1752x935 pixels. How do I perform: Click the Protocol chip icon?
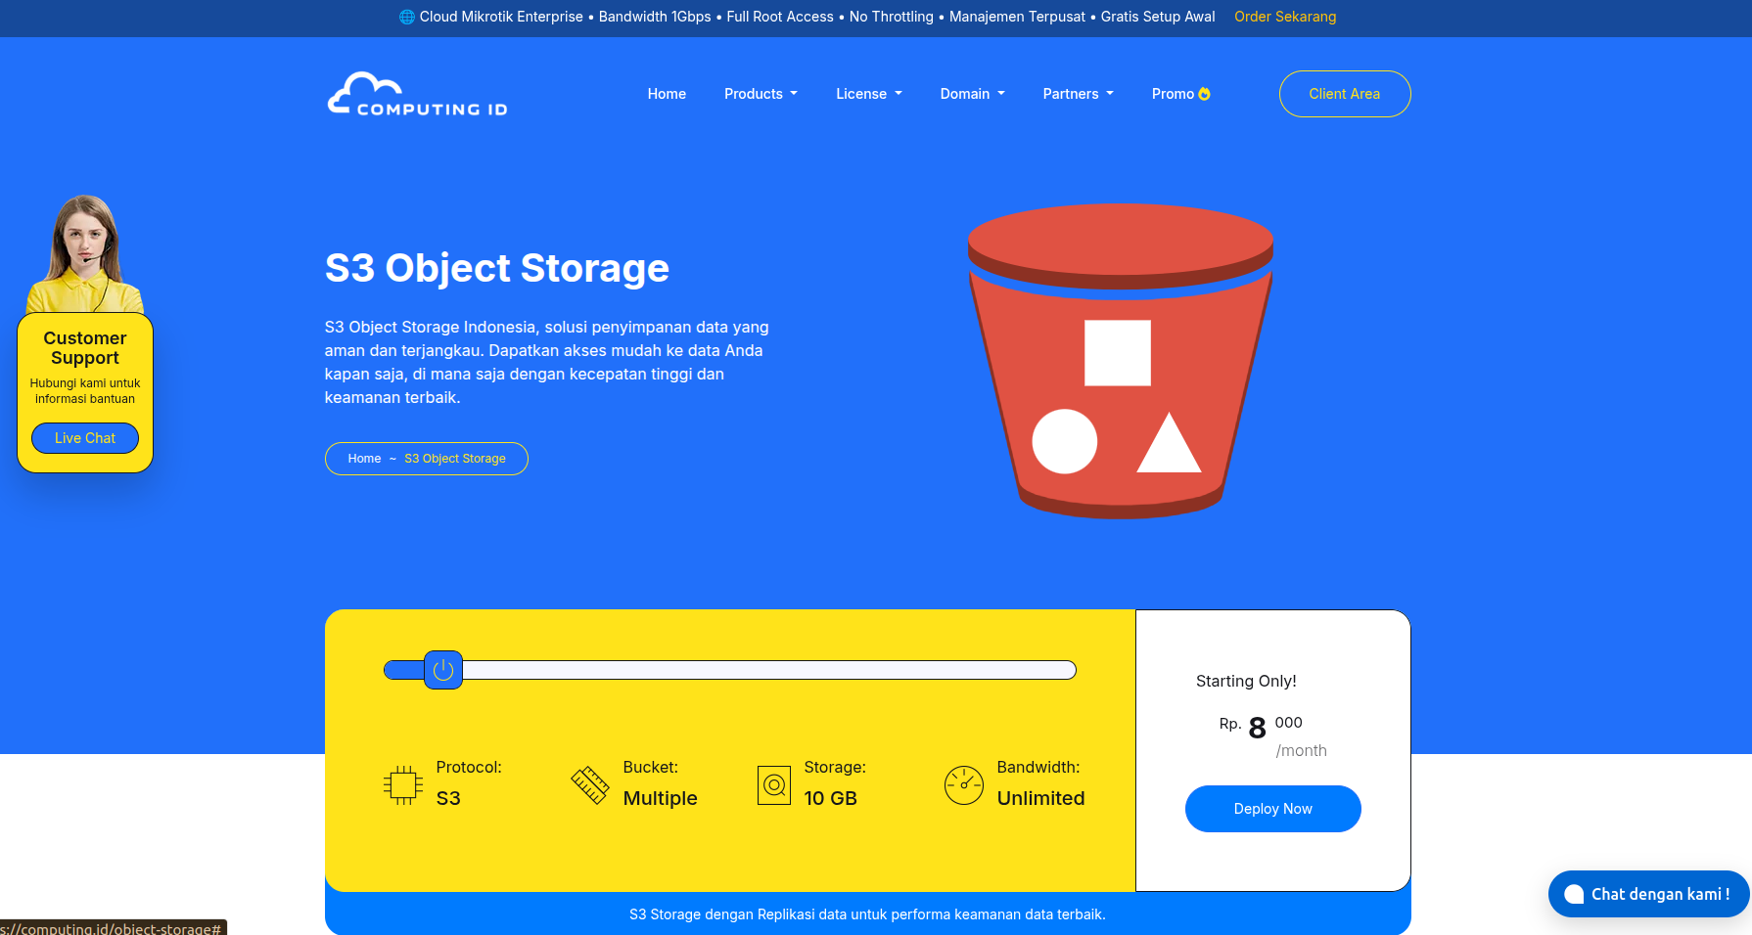tap(402, 784)
